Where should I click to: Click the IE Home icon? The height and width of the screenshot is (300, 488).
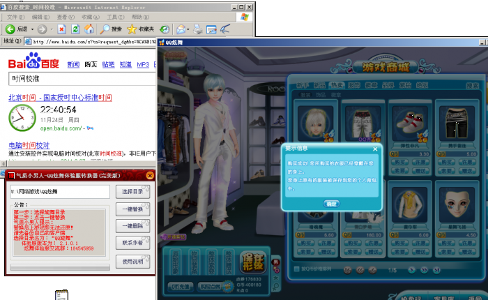pos(89,29)
